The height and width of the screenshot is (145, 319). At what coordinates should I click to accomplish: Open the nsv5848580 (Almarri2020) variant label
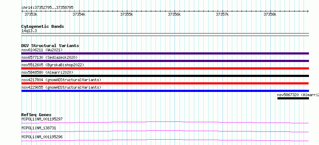tap(47, 72)
